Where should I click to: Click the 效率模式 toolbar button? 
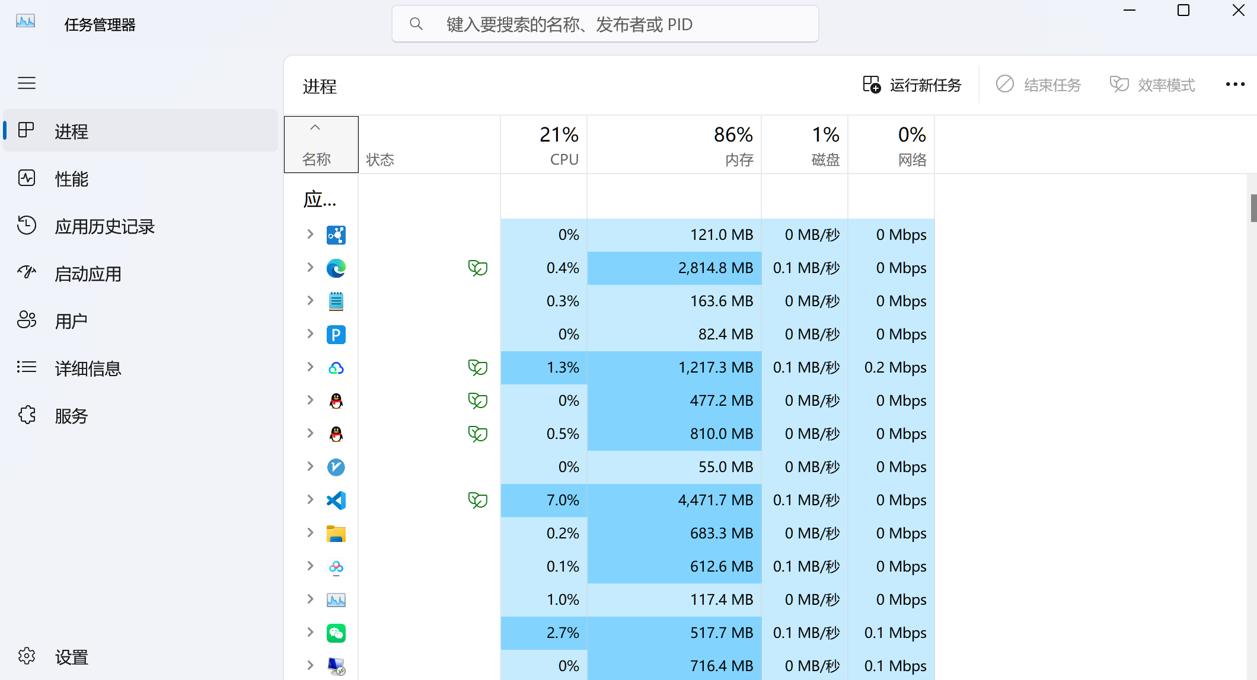click(x=1152, y=85)
